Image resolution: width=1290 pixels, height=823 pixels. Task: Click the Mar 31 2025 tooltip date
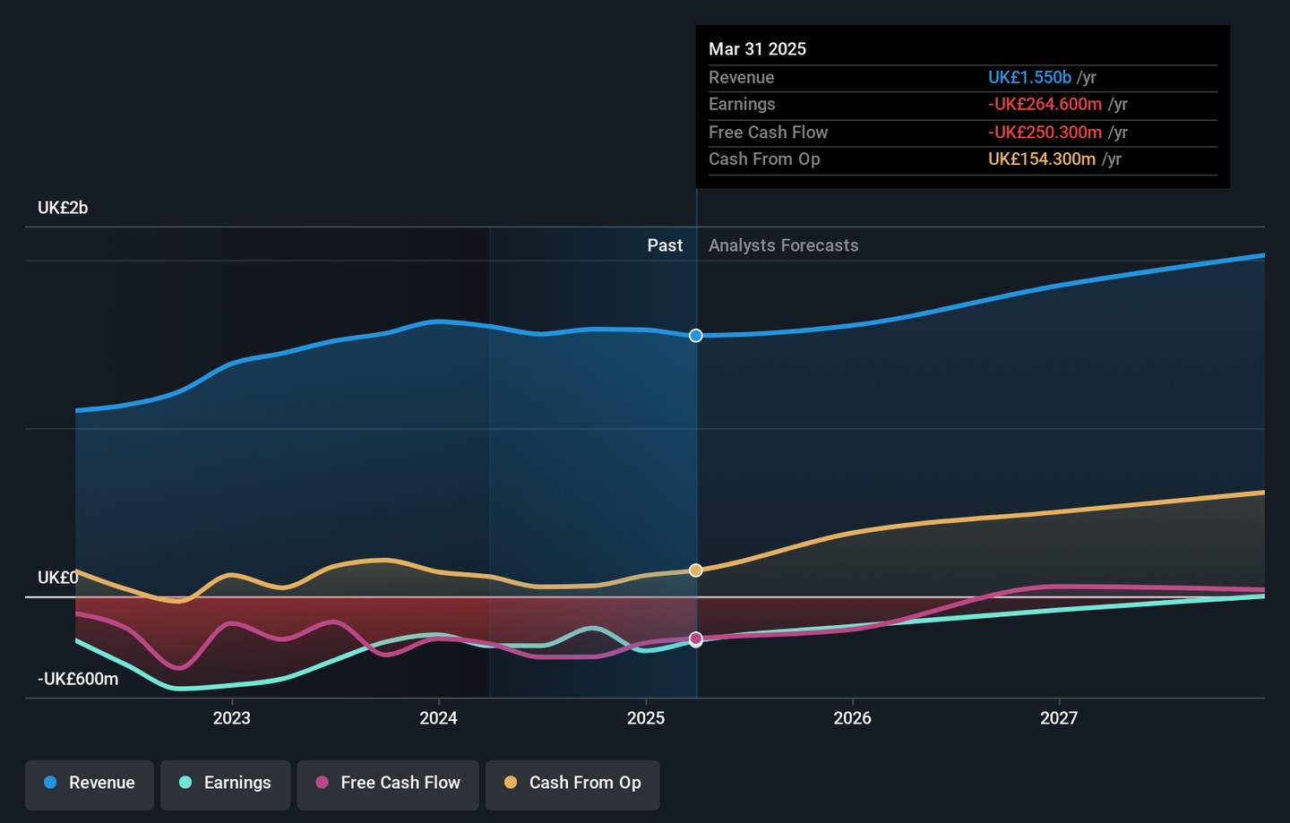tap(757, 49)
